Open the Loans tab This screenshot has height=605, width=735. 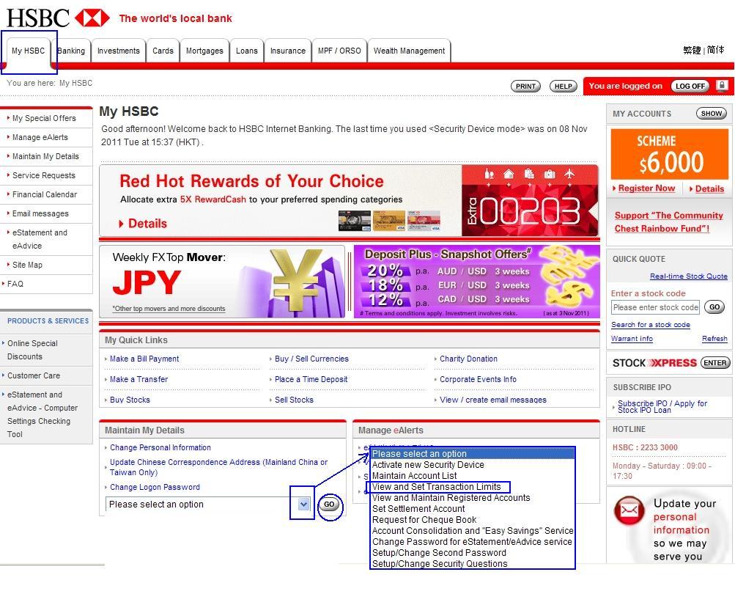click(246, 51)
